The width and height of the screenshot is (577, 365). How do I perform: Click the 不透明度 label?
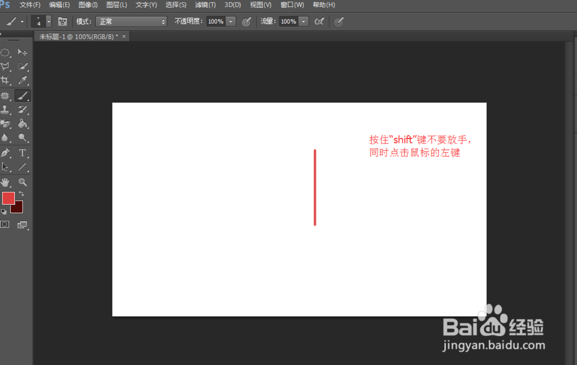[189, 21]
